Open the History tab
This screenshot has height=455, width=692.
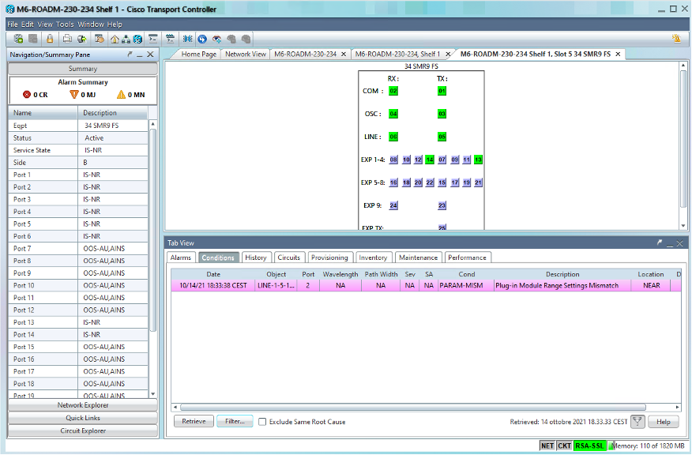(256, 258)
